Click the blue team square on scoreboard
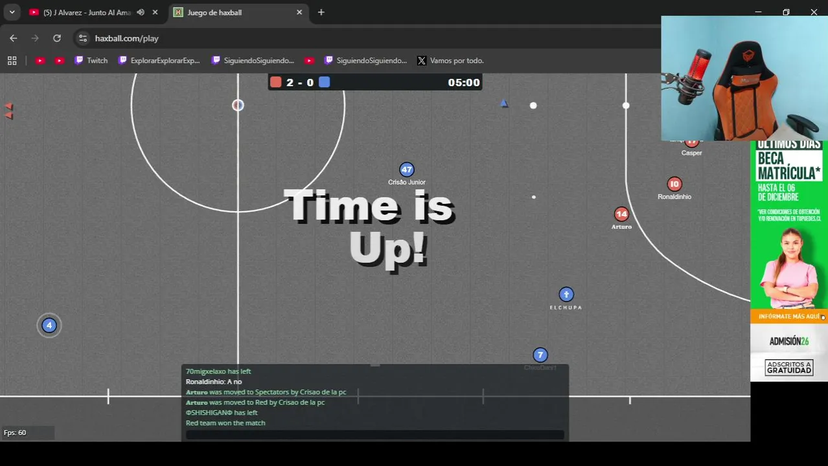Image resolution: width=828 pixels, height=466 pixels. pos(325,82)
